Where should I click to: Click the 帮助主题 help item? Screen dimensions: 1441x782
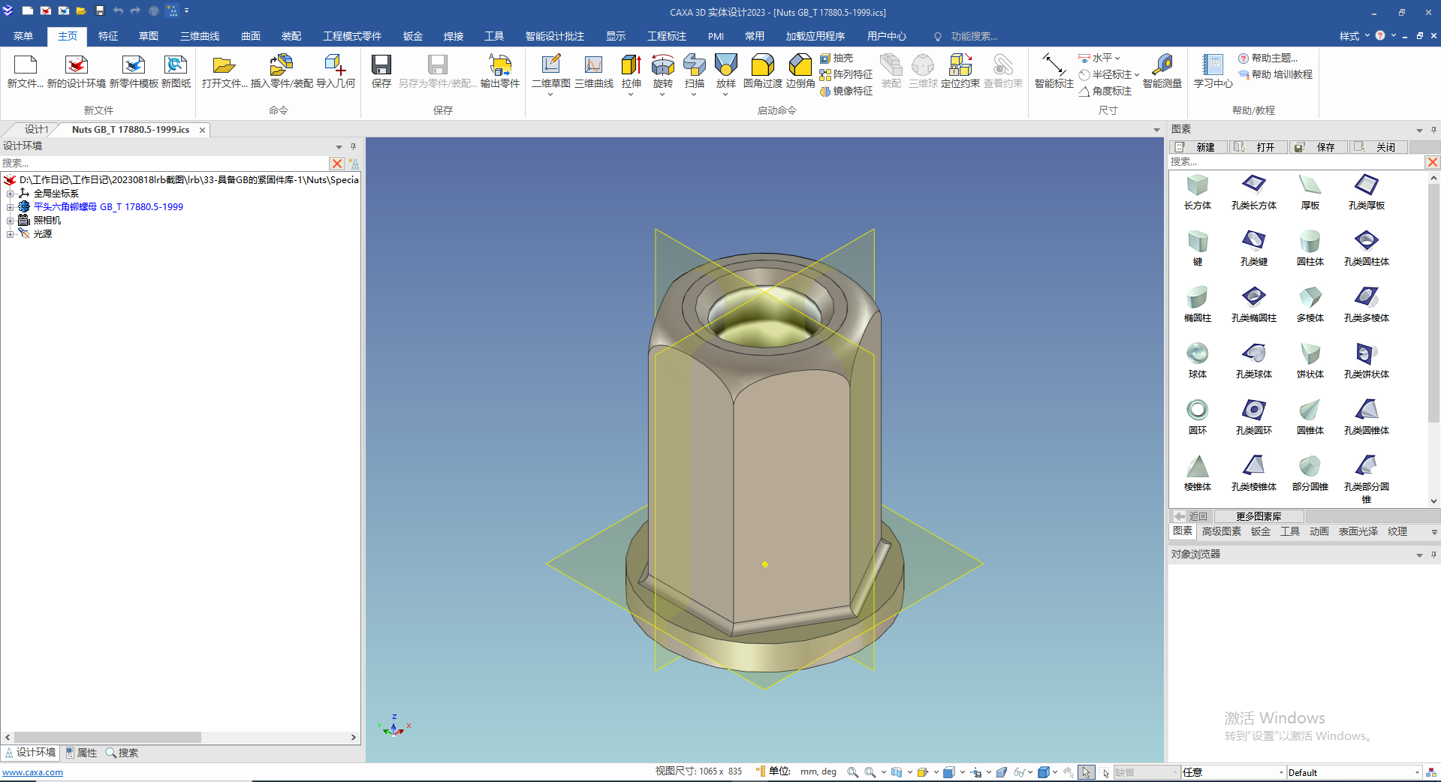[1268, 58]
